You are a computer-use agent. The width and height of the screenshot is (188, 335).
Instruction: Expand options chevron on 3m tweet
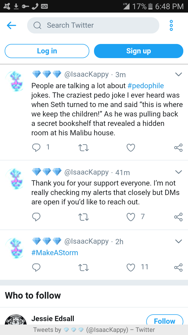pos(178,75)
